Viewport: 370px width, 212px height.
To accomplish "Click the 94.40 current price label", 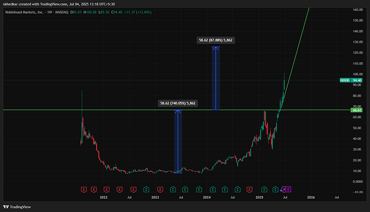I will [x=357, y=81].
